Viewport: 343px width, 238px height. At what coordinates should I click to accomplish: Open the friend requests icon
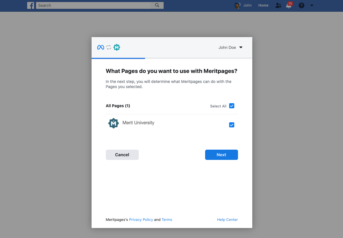coord(278,5)
